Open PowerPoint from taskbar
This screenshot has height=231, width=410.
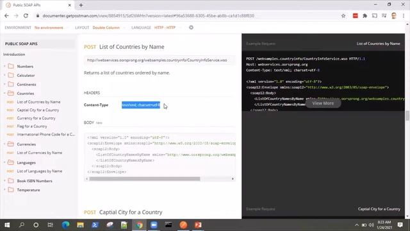pos(198,225)
